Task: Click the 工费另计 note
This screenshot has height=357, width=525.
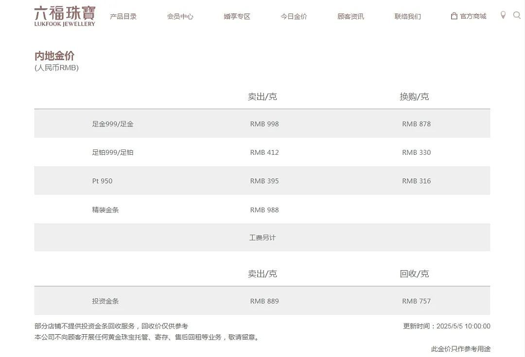Action: (262, 238)
